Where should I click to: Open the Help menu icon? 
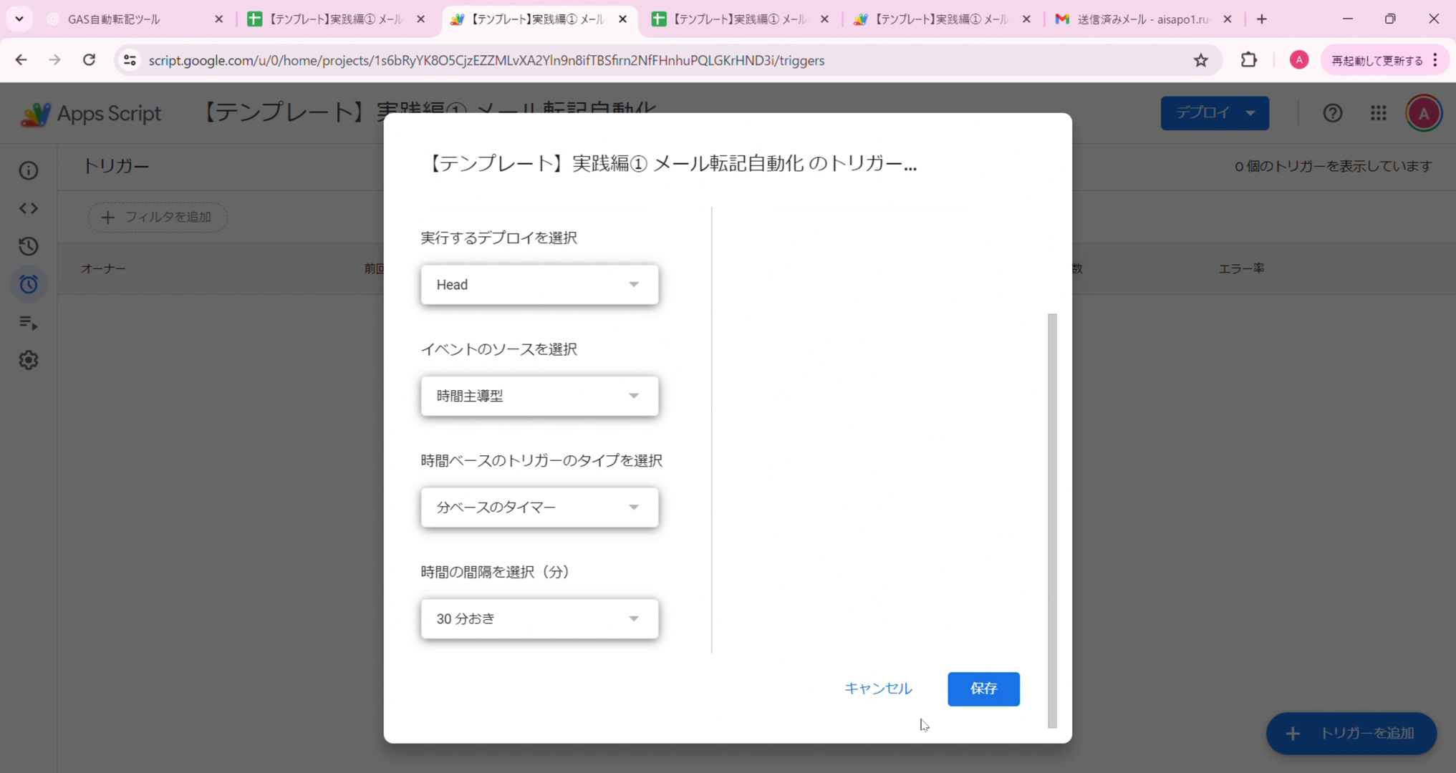[x=1331, y=112]
